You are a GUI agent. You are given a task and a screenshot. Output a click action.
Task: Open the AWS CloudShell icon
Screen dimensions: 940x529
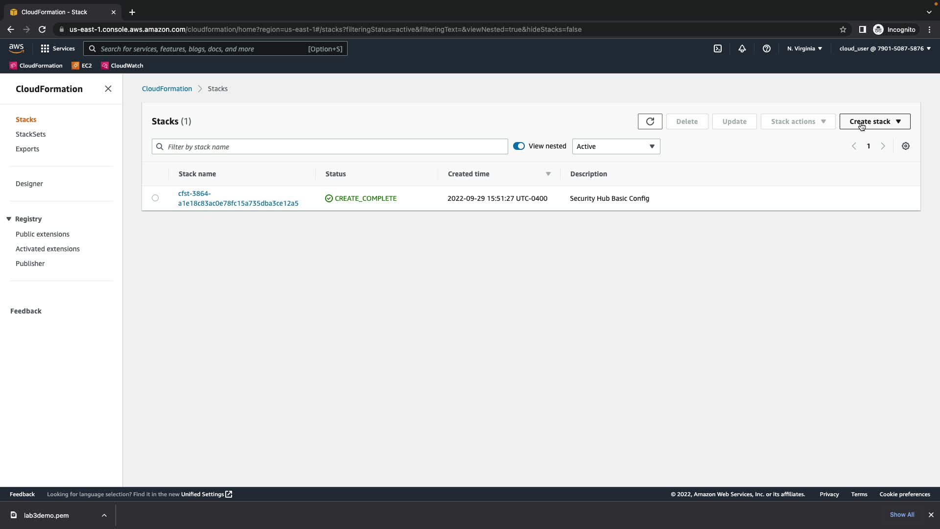717,48
